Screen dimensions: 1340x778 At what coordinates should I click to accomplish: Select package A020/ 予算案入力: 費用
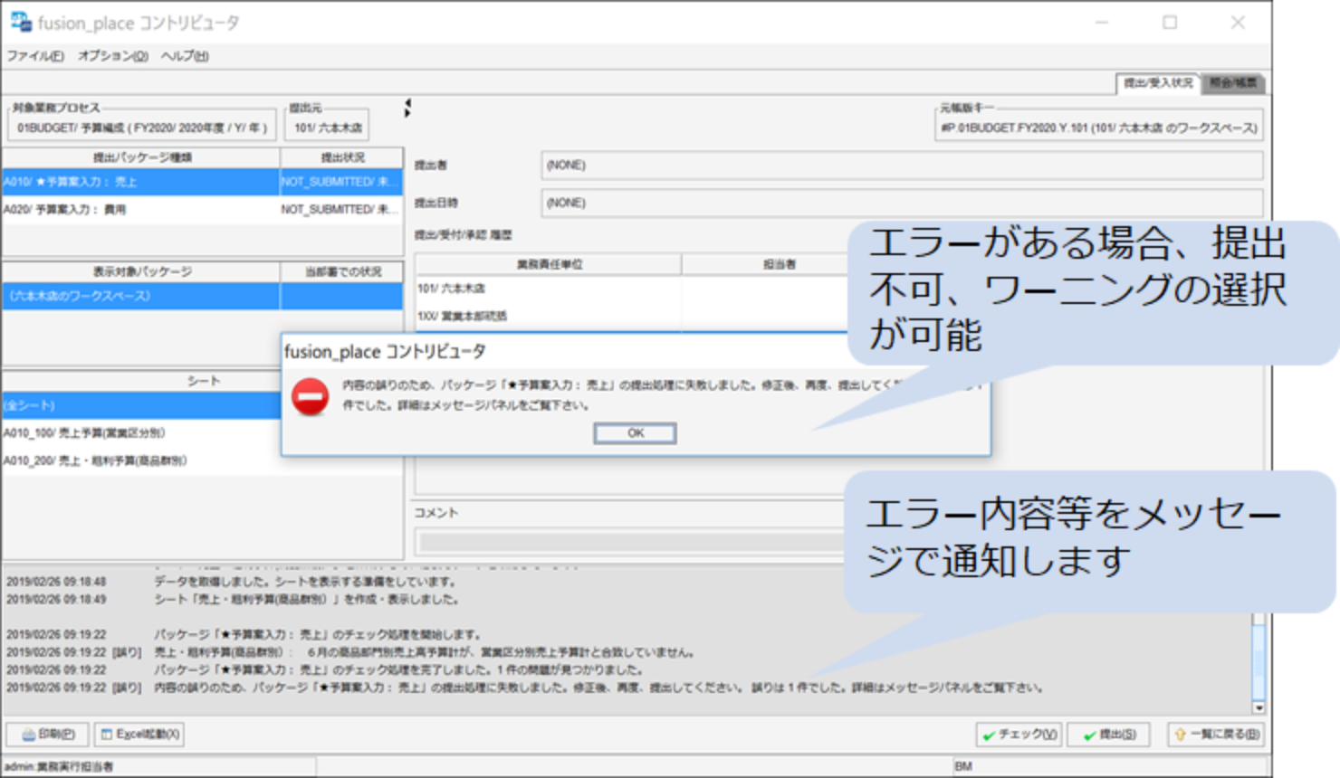[x=140, y=209]
